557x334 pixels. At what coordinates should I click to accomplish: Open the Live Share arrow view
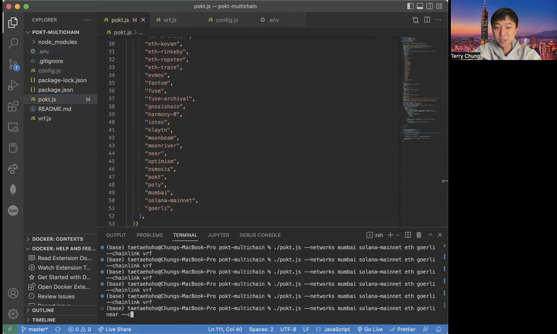pos(13,169)
